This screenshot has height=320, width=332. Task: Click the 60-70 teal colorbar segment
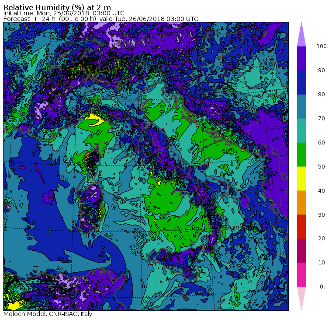[x=301, y=130]
